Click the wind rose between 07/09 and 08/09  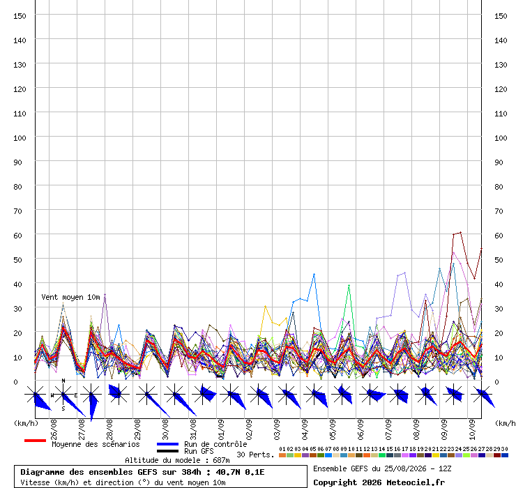pyautogui.click(x=398, y=394)
